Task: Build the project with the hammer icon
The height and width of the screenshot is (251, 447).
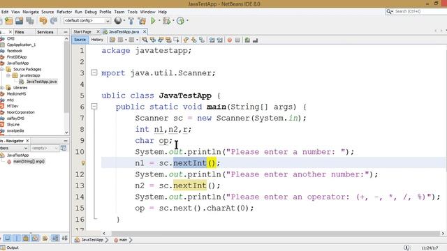Action: [x=131, y=21]
